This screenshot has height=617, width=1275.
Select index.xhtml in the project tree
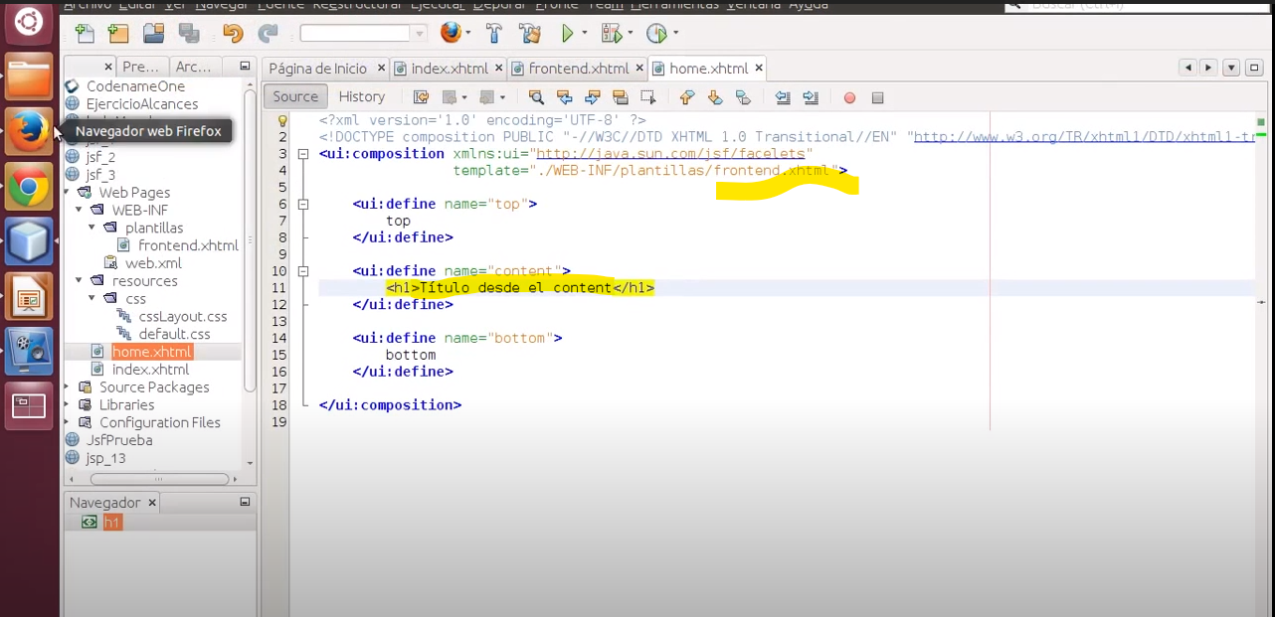150,370
